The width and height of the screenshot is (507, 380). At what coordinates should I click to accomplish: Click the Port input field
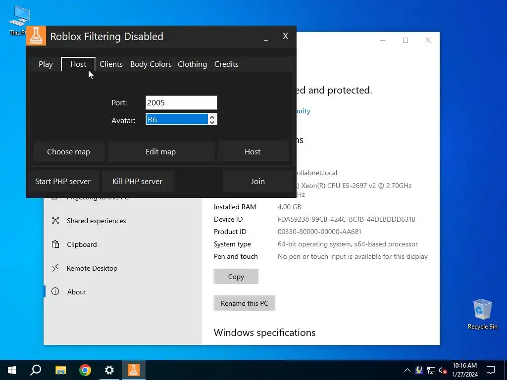pyautogui.click(x=181, y=103)
